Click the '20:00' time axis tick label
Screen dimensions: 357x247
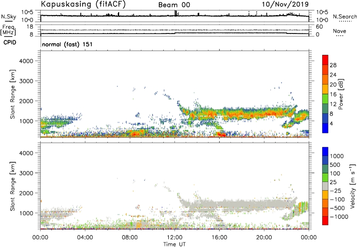(264, 238)
